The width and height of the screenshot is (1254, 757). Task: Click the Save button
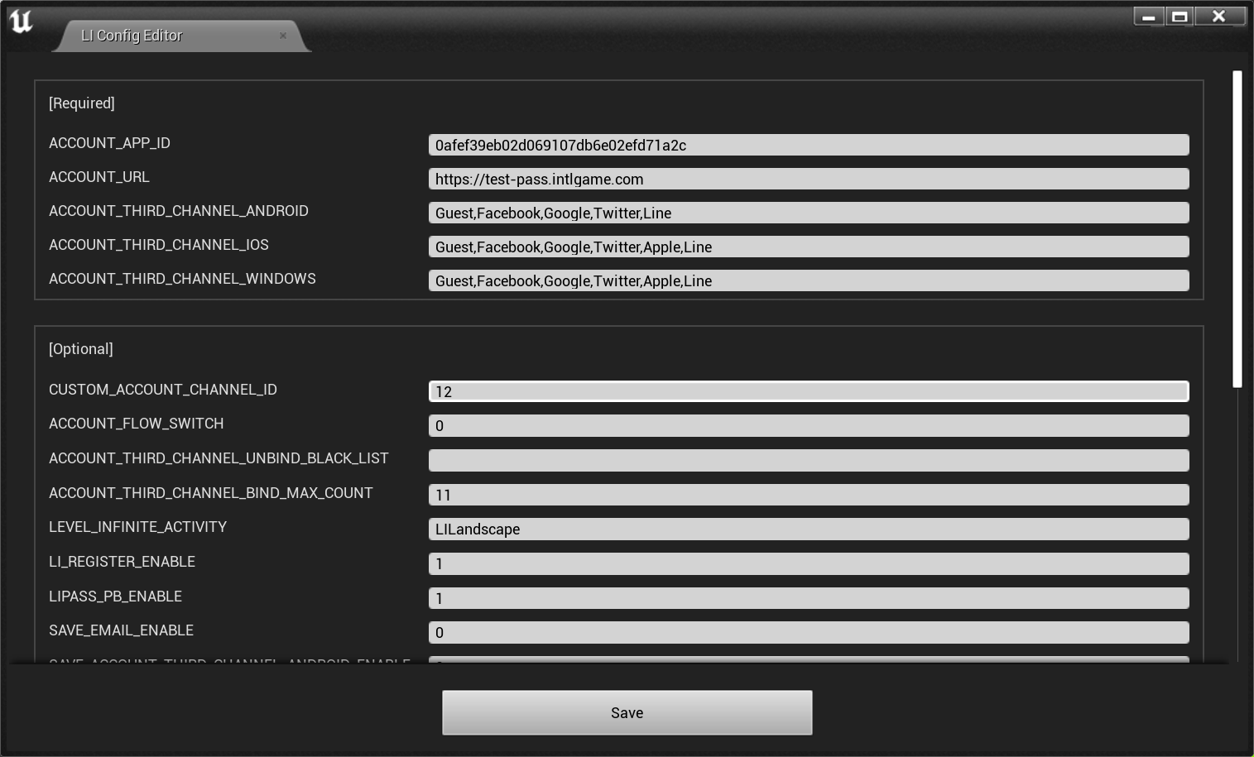click(627, 712)
